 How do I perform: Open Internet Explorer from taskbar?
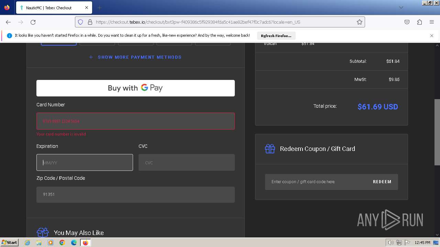[27, 243]
